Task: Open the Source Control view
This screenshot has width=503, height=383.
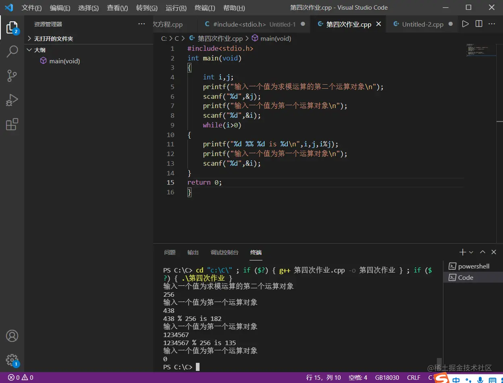Action: coord(12,76)
